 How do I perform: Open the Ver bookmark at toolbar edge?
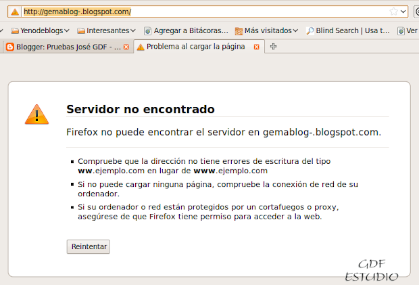pos(408,30)
